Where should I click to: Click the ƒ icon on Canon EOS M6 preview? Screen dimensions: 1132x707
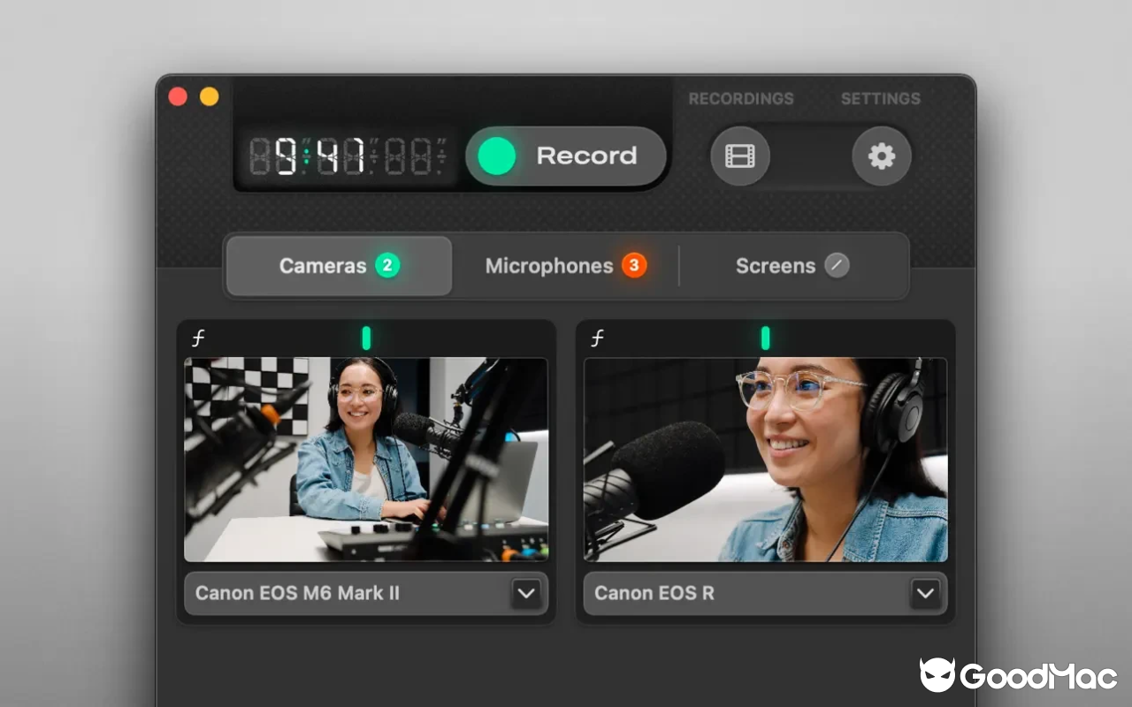click(197, 337)
